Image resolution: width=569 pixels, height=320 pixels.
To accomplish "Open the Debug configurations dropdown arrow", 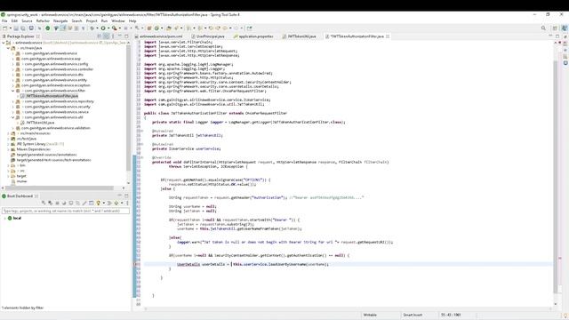I will coord(97,28).
